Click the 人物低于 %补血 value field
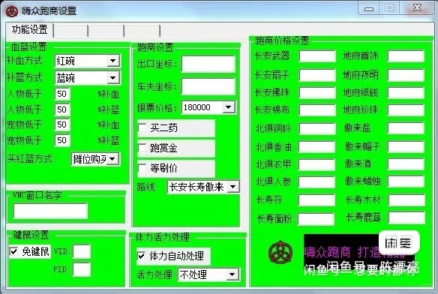Screen dimensions: 438x294 click(x=62, y=94)
